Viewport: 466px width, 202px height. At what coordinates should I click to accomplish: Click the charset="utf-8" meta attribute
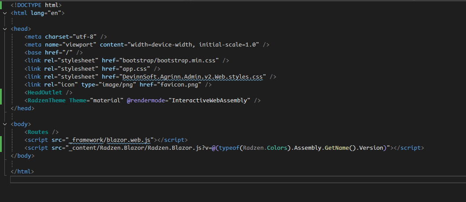(x=71, y=37)
